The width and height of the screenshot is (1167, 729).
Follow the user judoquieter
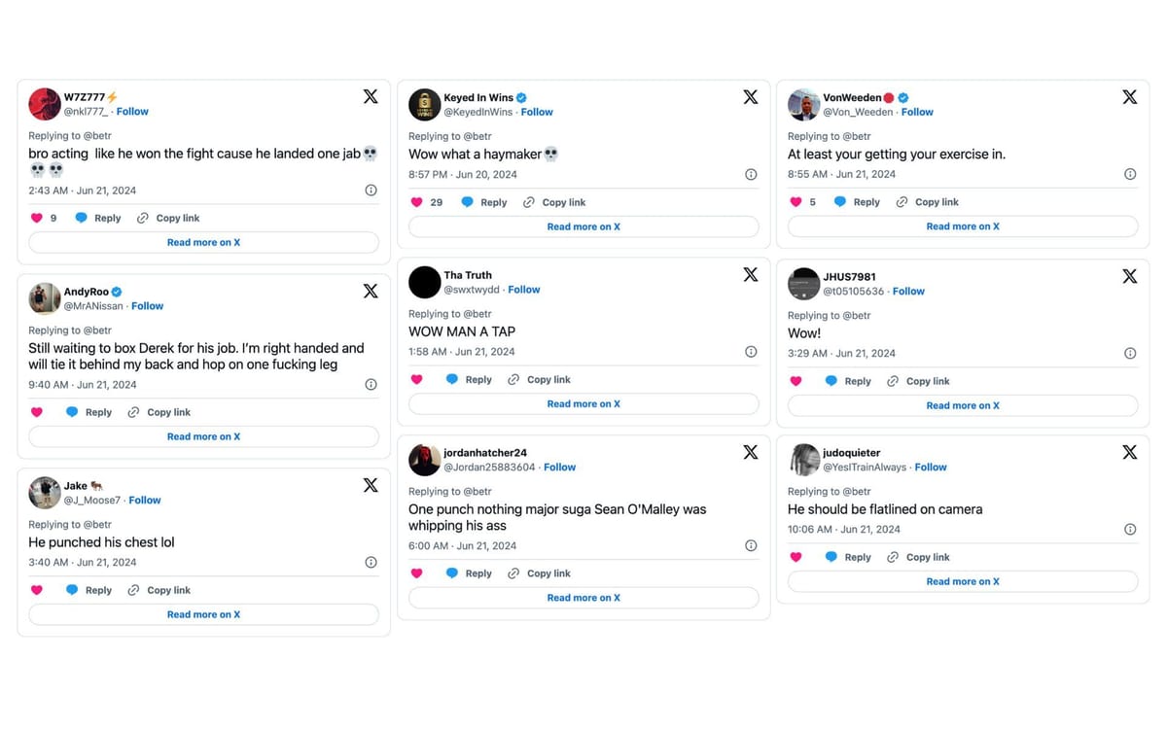[931, 467]
